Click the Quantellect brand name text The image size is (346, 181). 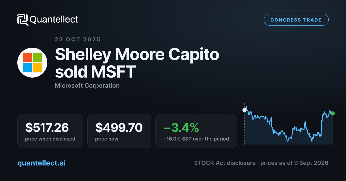tap(54, 20)
